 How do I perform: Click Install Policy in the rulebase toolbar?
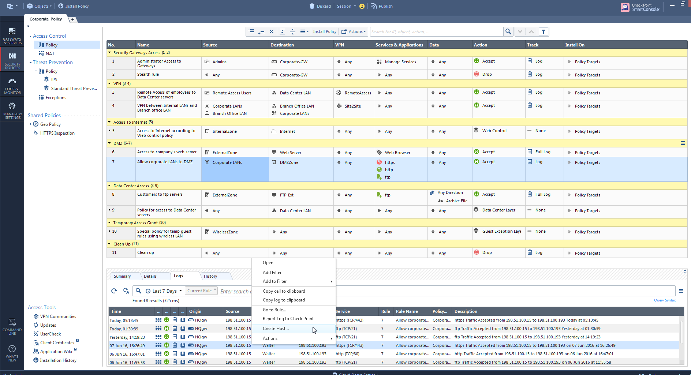325,31
